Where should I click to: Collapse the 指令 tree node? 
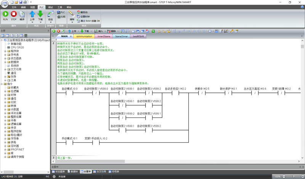point(2,84)
